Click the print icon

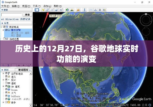[95, 10]
